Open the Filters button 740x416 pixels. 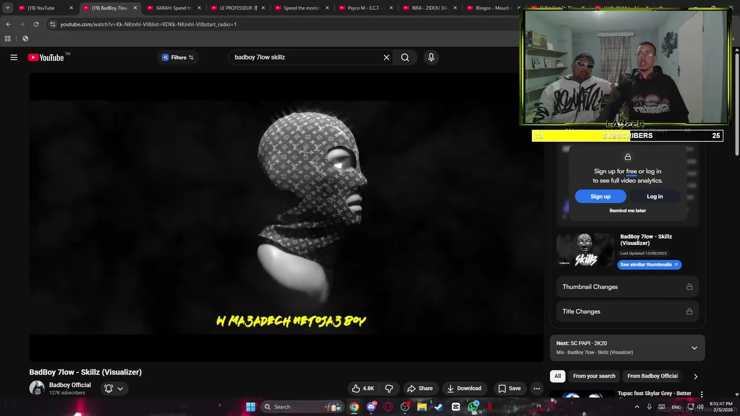pos(177,57)
